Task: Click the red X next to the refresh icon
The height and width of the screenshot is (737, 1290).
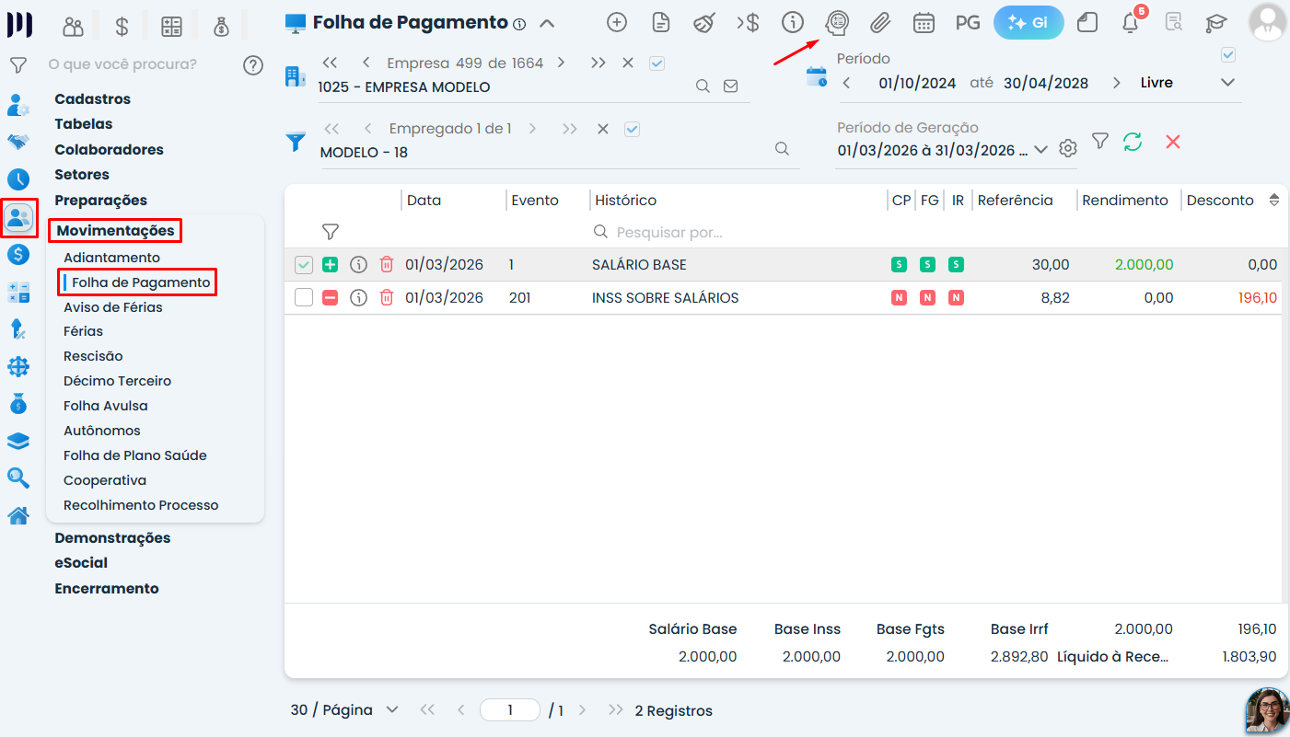Action: pos(1173,142)
